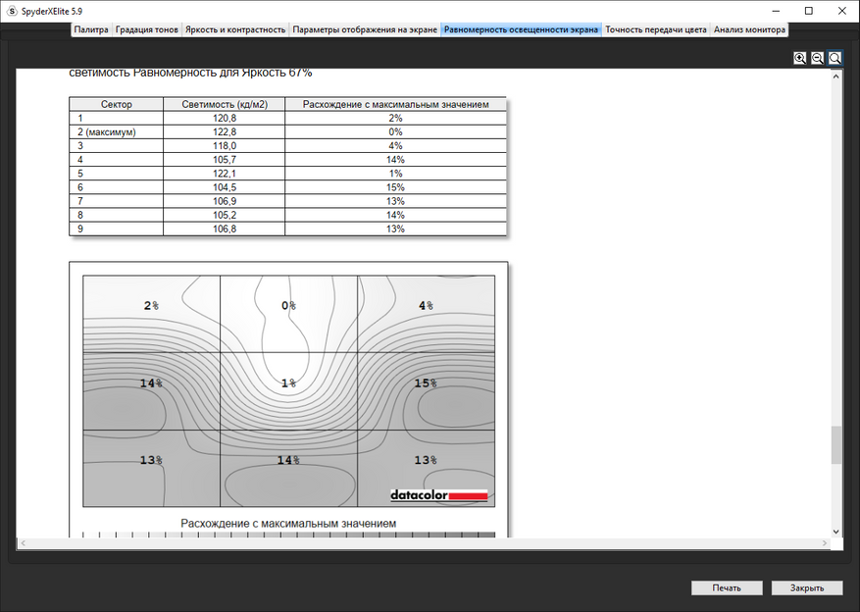Click luminance value 105,7
The height and width of the screenshot is (612, 860).
(x=225, y=160)
